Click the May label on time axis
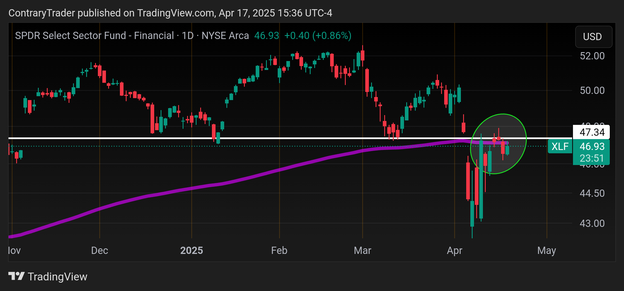624x291 pixels. [546, 251]
